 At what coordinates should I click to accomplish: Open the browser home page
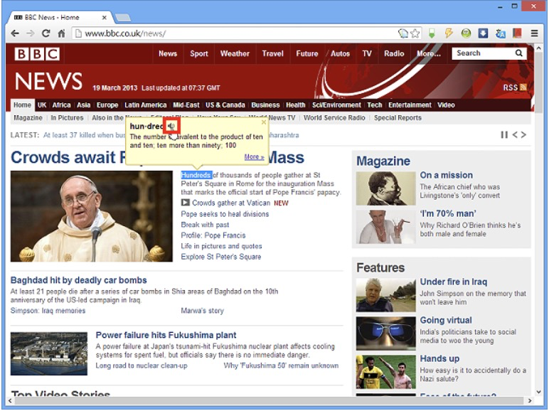pos(61,33)
